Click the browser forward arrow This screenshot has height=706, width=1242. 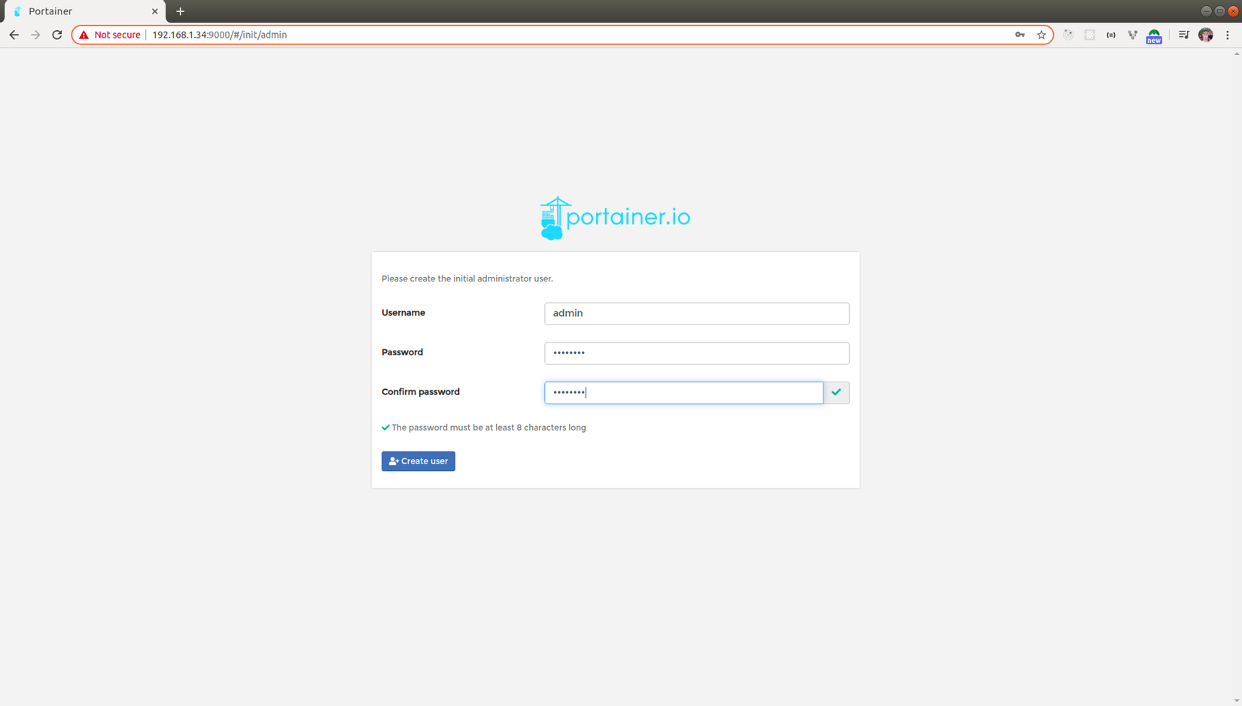(35, 35)
